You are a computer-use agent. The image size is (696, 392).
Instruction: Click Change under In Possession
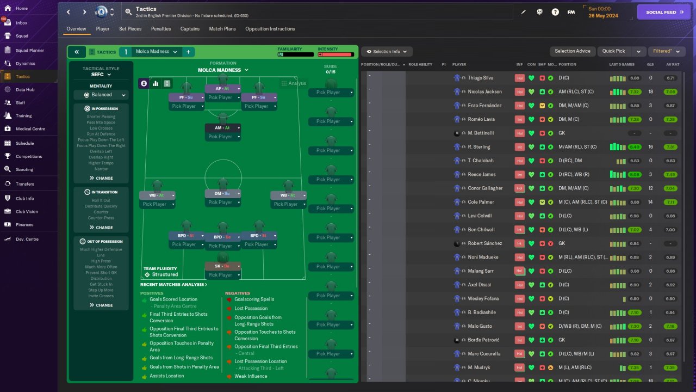[x=101, y=178]
